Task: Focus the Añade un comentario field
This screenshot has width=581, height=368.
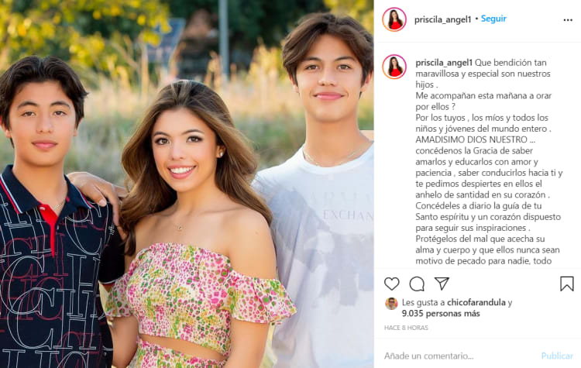Action: tap(459, 356)
